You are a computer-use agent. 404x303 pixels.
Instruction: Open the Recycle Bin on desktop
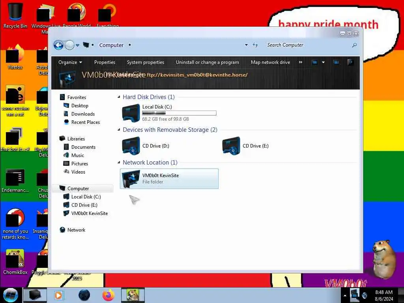[x=15, y=15]
